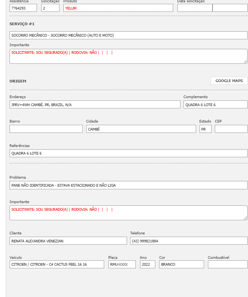Click the Veículo label
Viewport: 248px width, 297px height.
(16, 258)
